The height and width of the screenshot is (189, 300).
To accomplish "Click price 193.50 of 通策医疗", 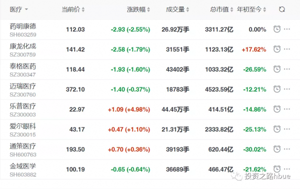I will click(x=75, y=149).
